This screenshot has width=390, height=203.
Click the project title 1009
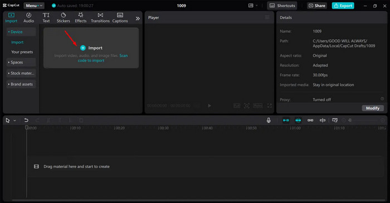(181, 6)
